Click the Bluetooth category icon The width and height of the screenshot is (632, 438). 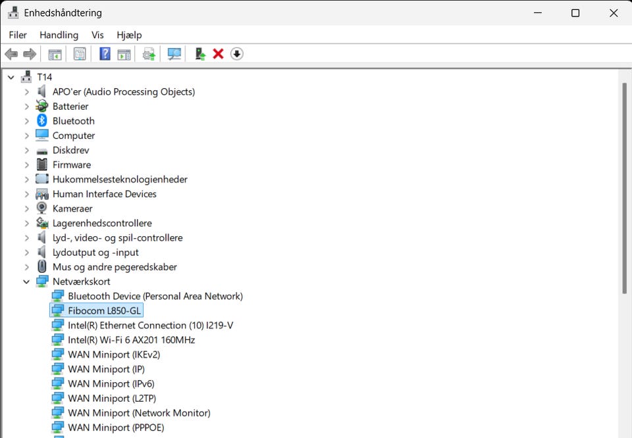tap(42, 120)
